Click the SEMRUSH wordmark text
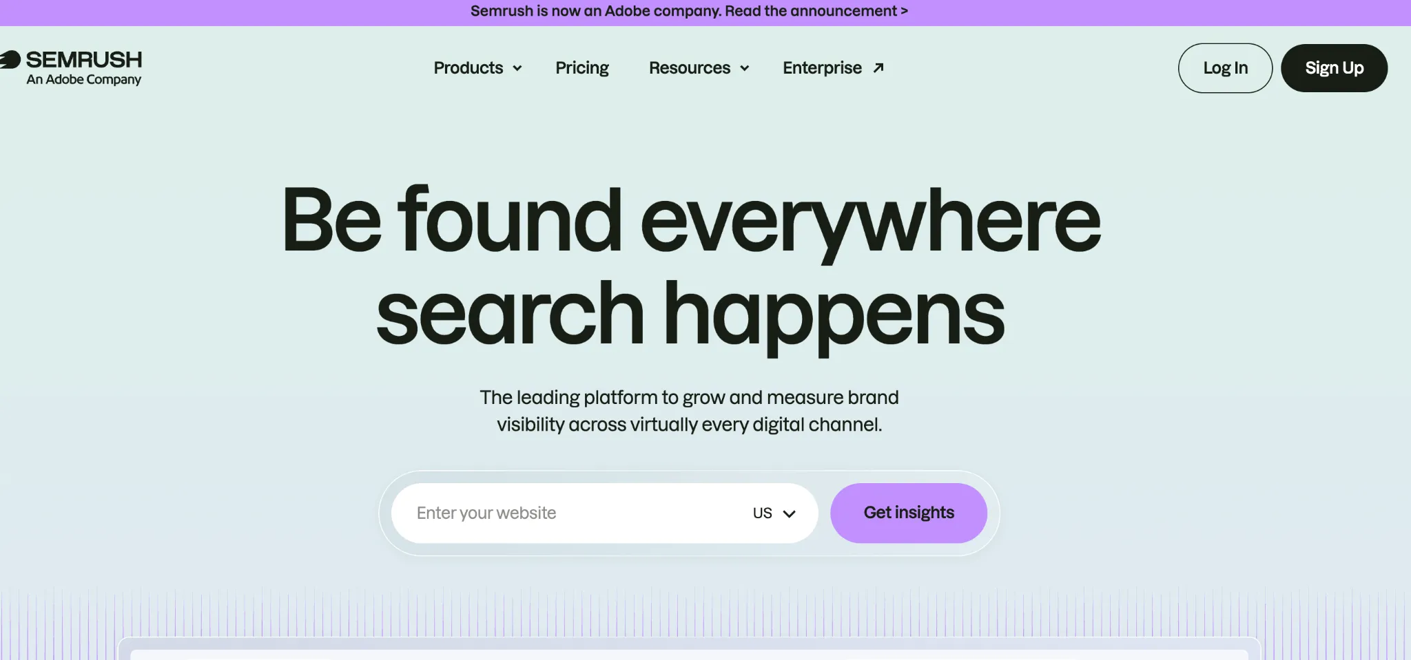 pyautogui.click(x=84, y=60)
